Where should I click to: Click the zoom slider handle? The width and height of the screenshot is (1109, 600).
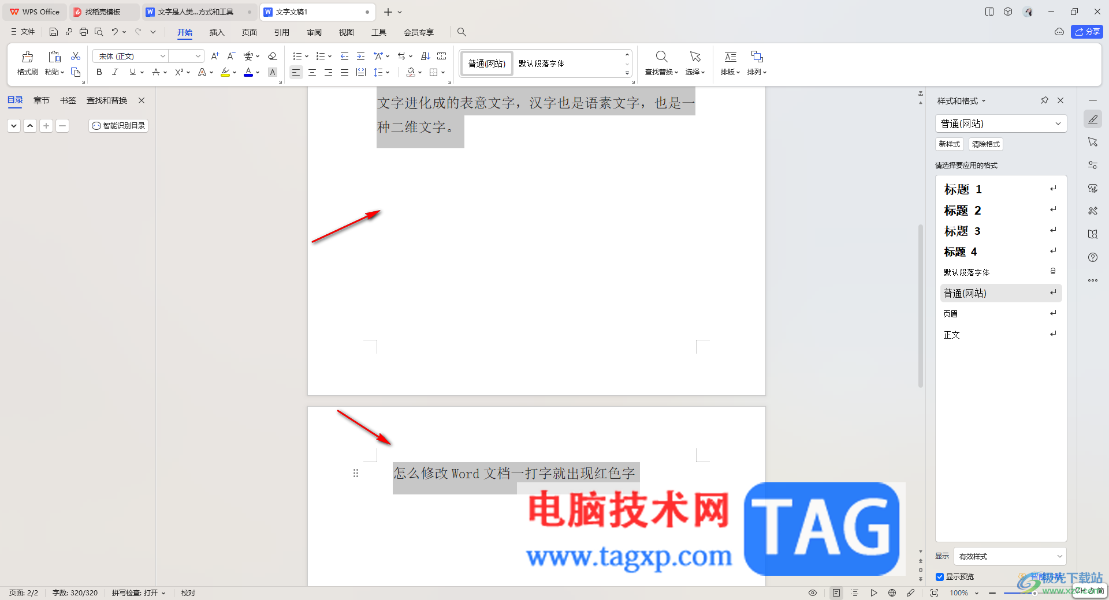[1035, 592]
